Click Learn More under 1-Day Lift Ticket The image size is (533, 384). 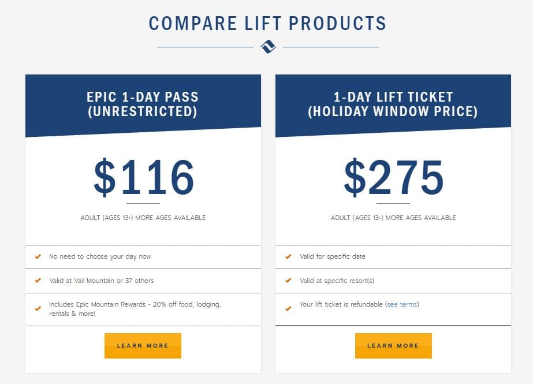coord(393,345)
